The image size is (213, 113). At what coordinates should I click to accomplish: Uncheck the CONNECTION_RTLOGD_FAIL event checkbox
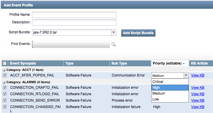[x=5, y=94]
